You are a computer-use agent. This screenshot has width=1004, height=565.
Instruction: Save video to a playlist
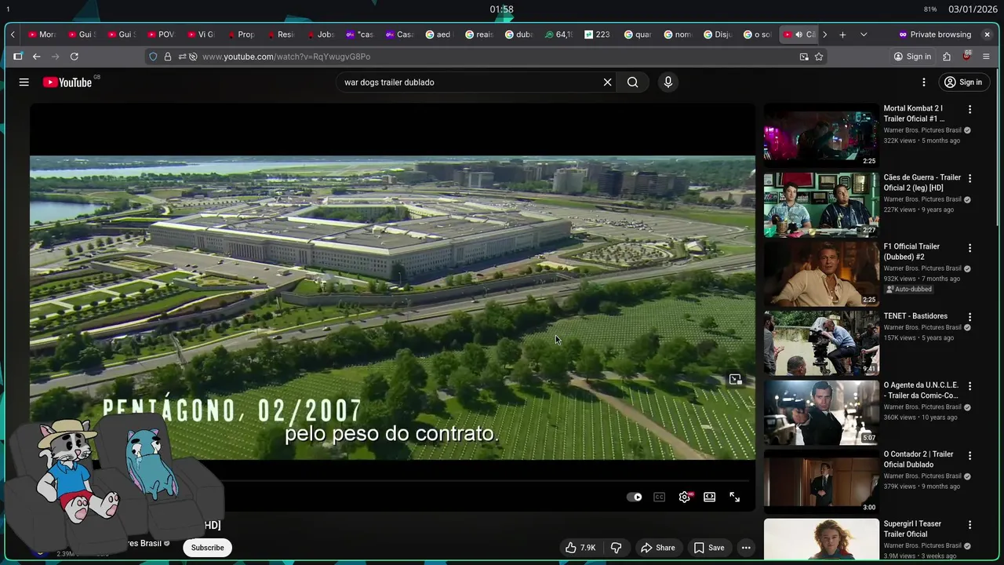tap(708, 548)
